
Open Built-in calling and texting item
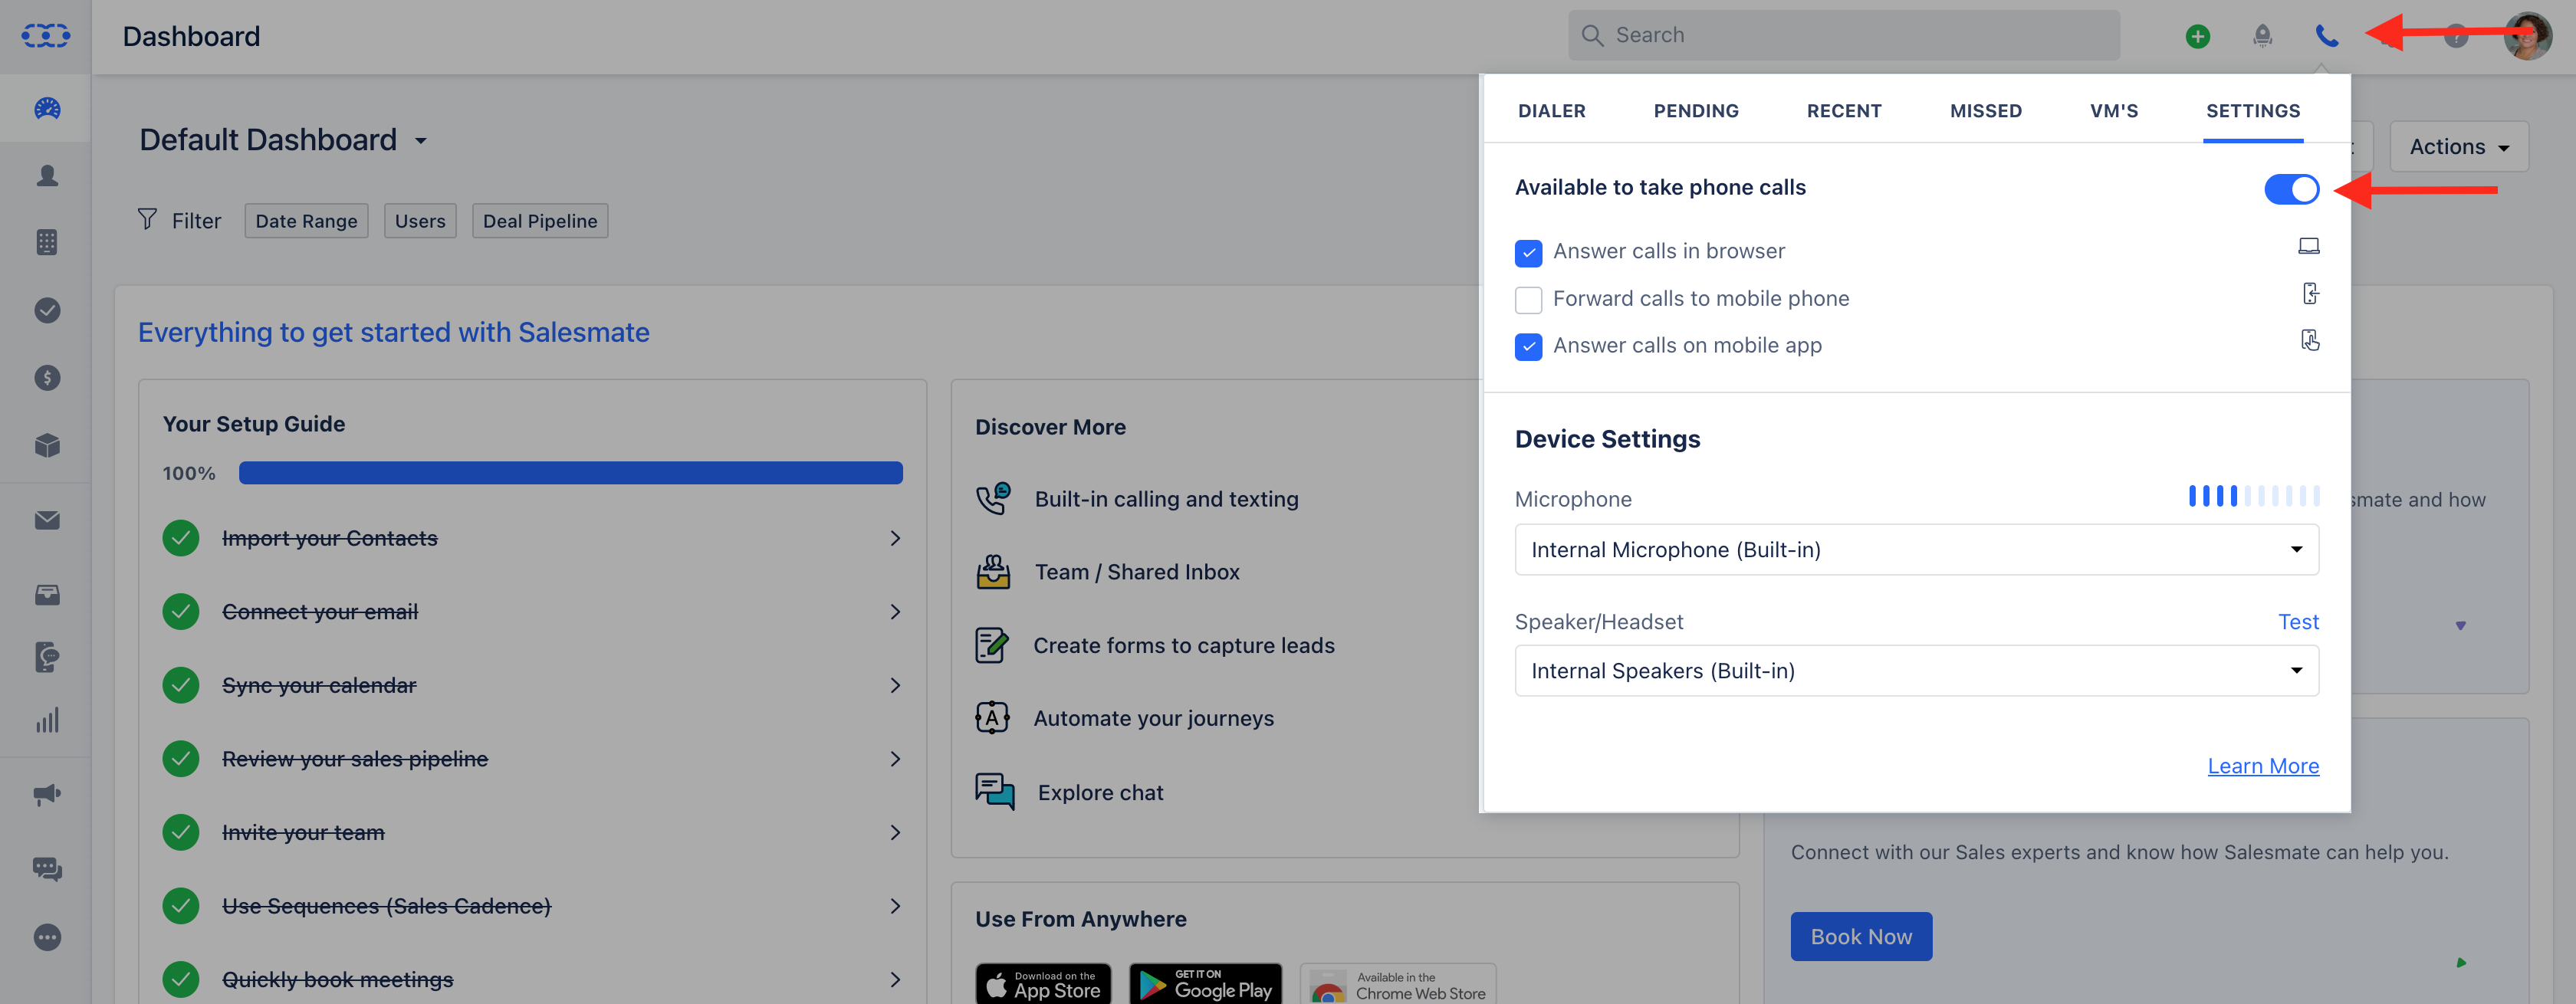(1166, 499)
